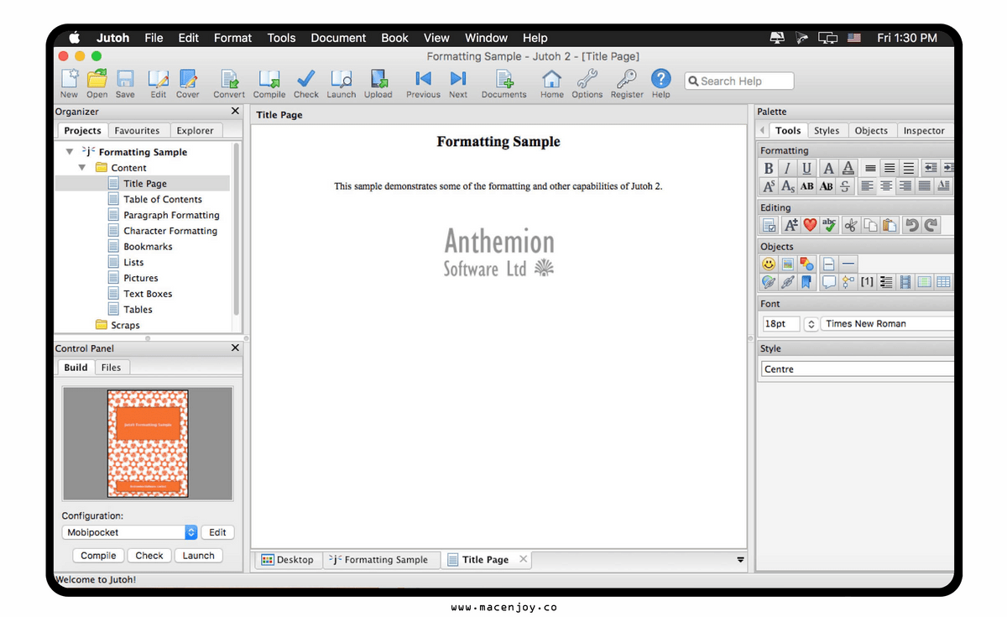Click the Check button in Control Panel

149,556
